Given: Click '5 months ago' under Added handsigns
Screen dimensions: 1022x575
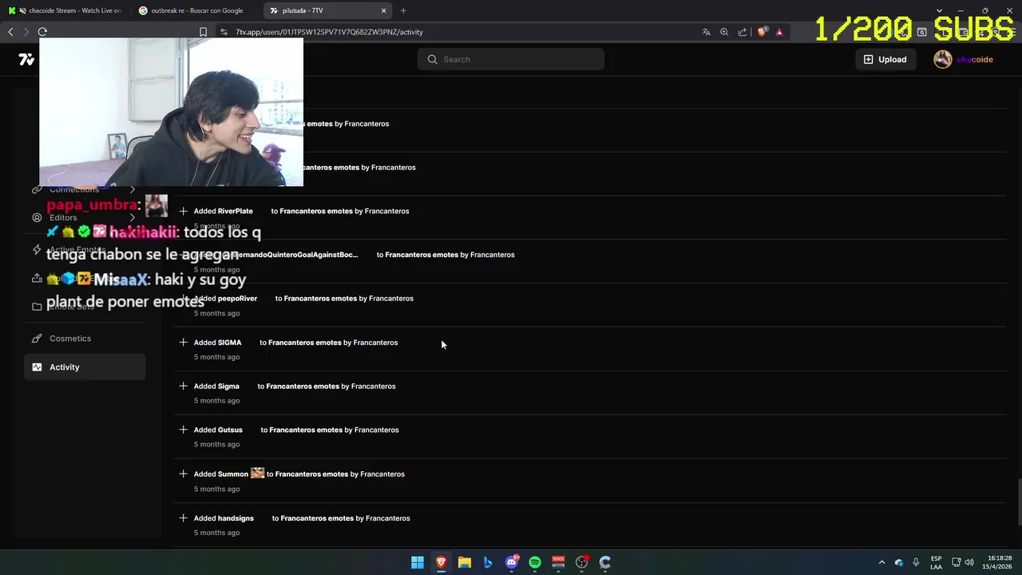Looking at the screenshot, I should 216,533.
